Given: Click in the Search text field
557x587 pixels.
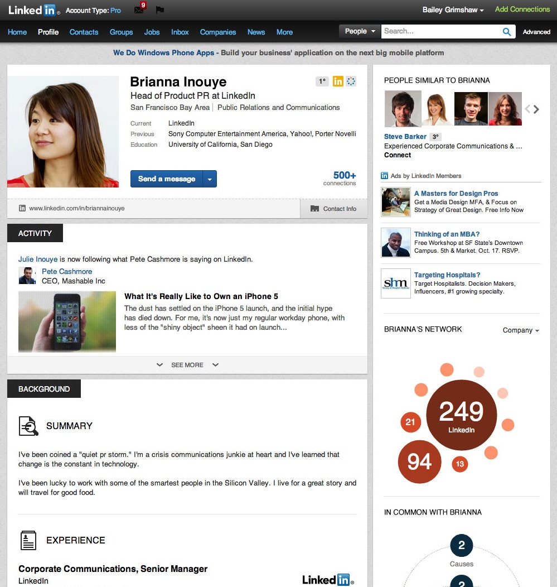Looking at the screenshot, I should click(440, 31).
